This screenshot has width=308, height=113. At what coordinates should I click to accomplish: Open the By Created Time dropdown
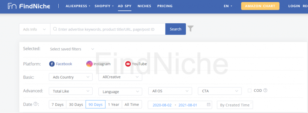tap(235, 105)
